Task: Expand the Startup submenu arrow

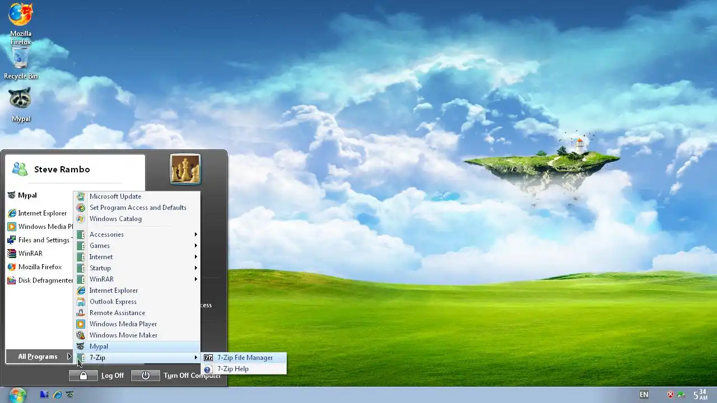Action: point(196,268)
